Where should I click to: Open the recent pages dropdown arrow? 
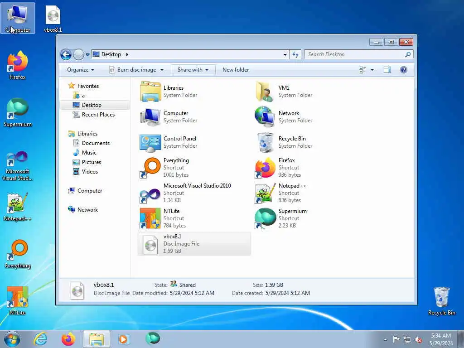(87, 55)
